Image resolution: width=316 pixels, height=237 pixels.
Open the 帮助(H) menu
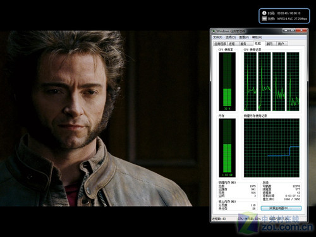click(x=257, y=37)
